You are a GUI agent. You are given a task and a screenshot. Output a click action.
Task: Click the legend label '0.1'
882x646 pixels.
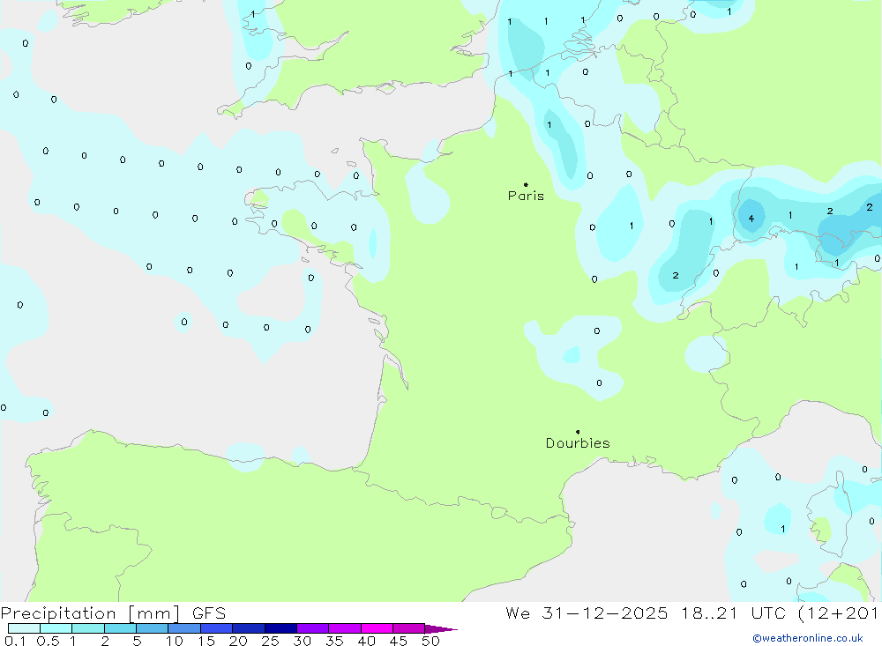(x=15, y=641)
